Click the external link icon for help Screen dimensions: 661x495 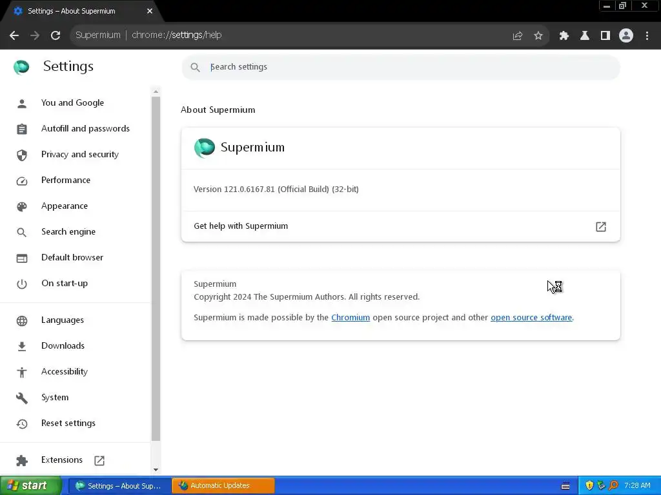pos(601,227)
